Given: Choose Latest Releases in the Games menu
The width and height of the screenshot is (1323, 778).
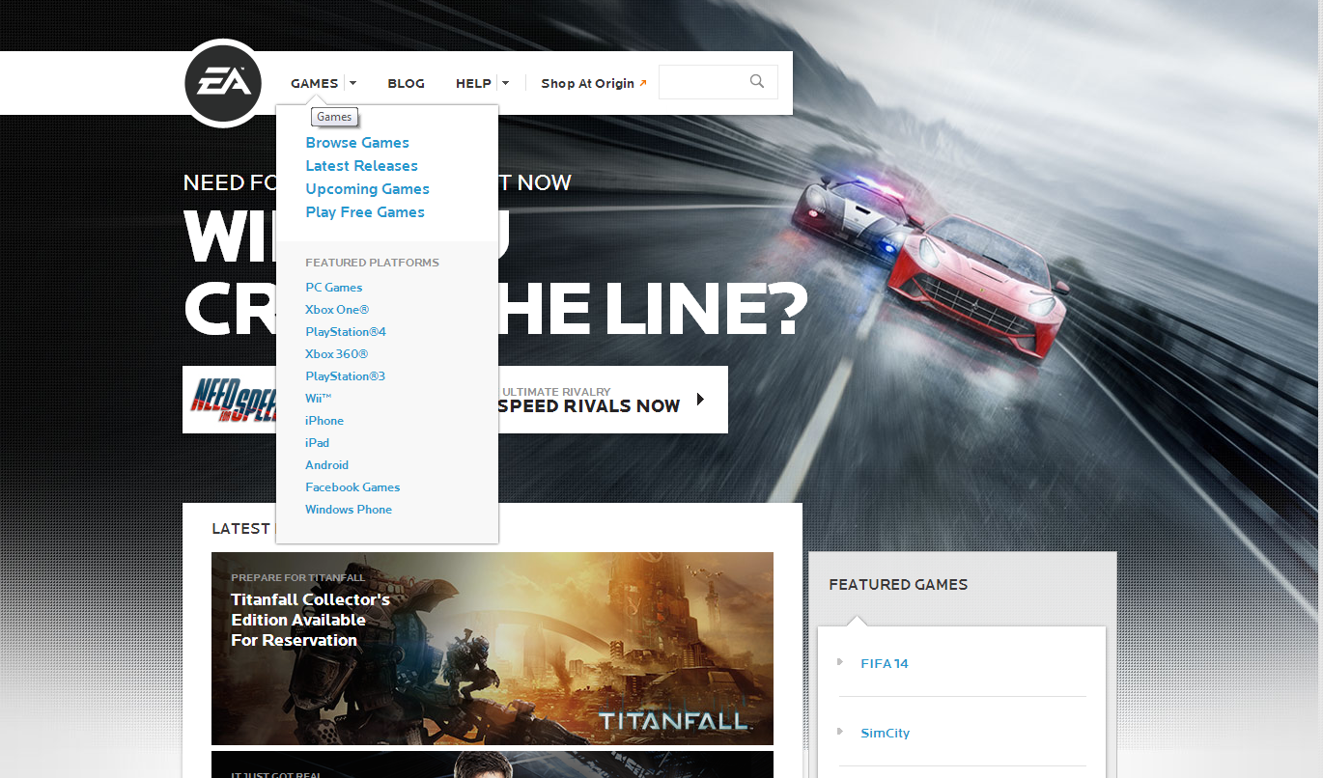Looking at the screenshot, I should [x=361, y=166].
